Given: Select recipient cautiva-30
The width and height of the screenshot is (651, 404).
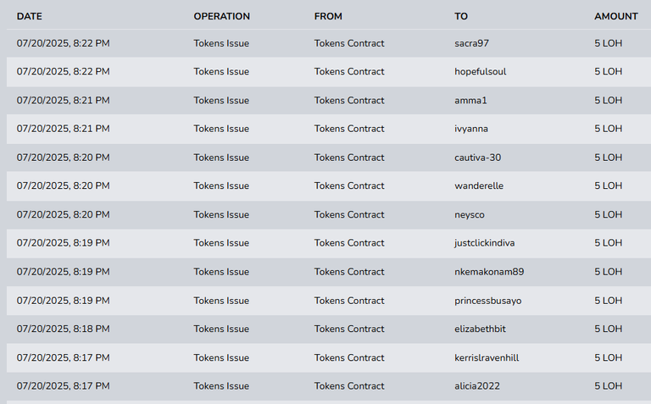Looking at the screenshot, I should point(478,158).
